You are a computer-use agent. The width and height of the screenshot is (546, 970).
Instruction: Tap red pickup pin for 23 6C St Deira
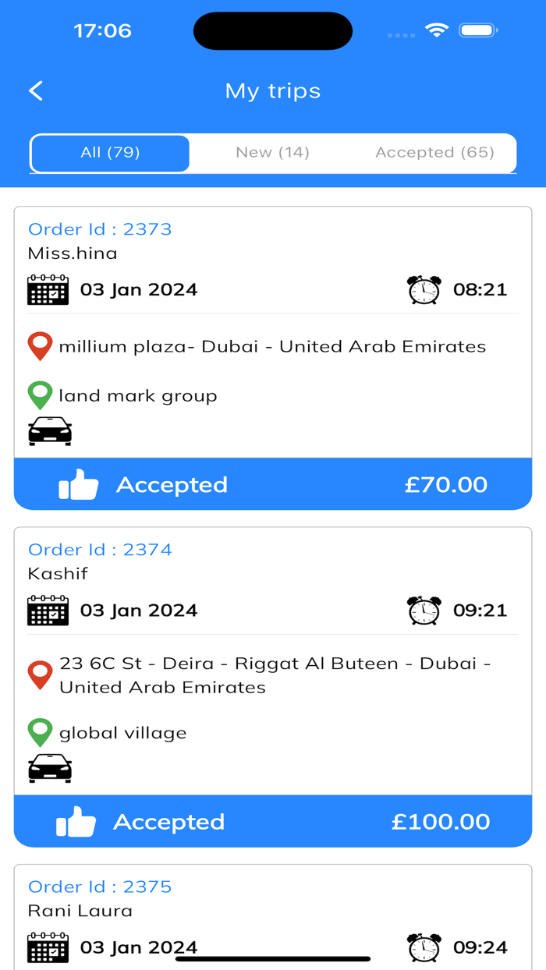click(40, 675)
